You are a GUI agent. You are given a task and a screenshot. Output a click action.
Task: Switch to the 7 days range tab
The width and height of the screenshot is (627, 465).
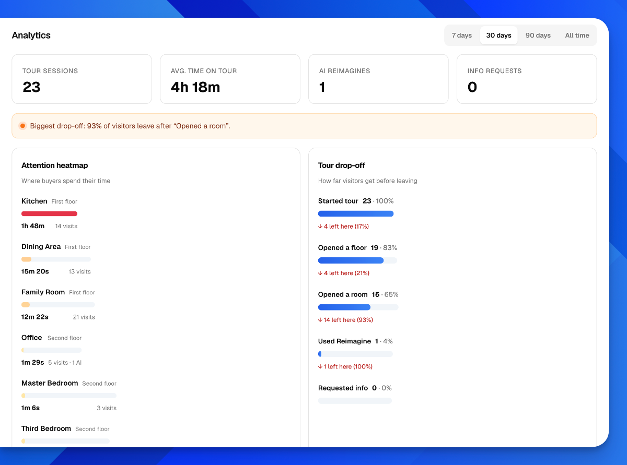(461, 35)
